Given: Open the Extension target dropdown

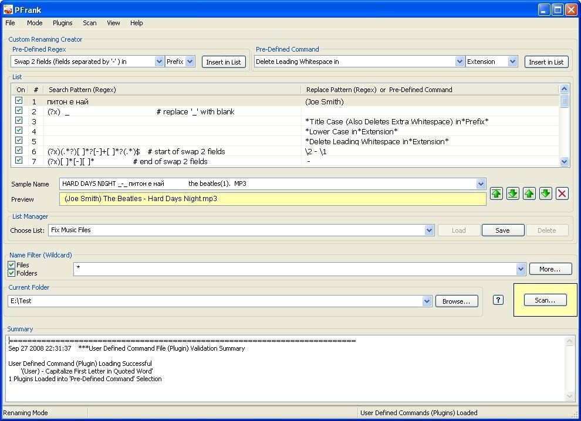Looking at the screenshot, I should [512, 62].
